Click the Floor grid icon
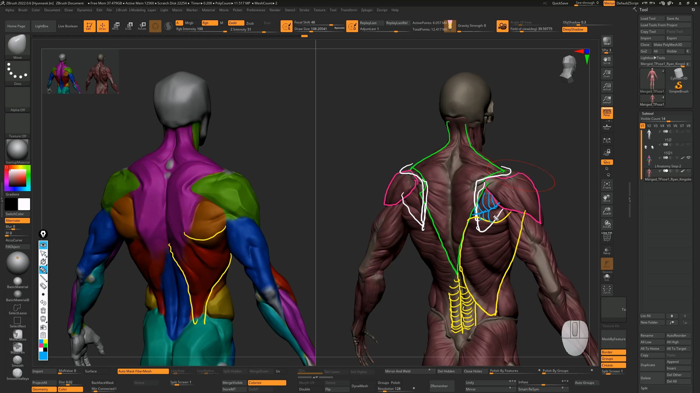 click(607, 127)
